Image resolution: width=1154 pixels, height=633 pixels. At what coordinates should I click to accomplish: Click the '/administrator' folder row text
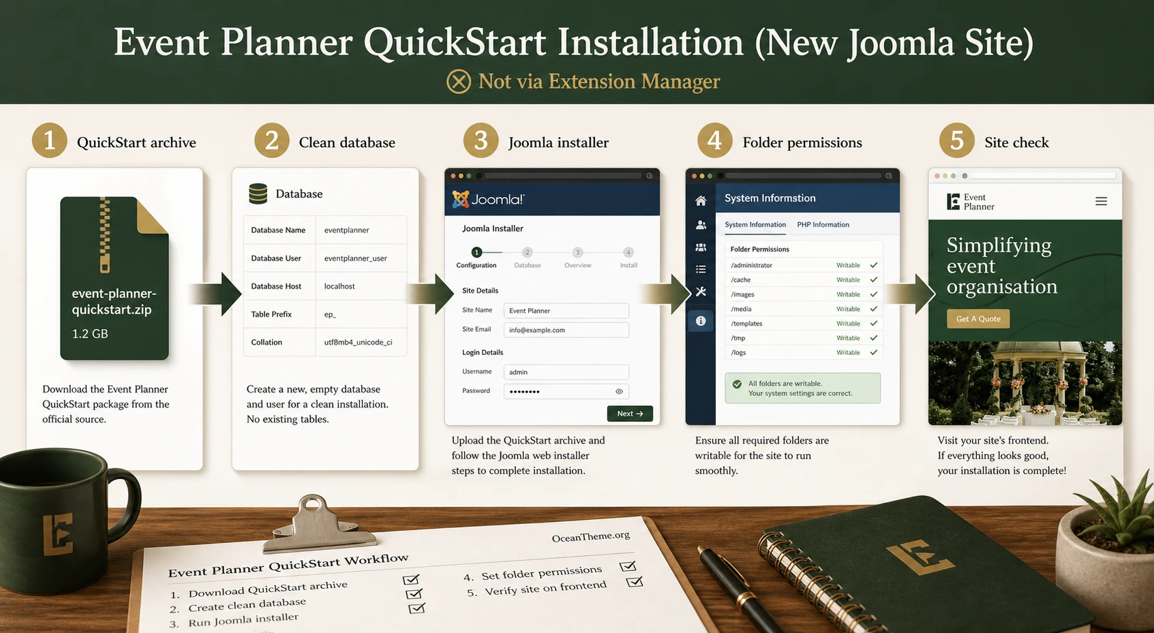coord(751,265)
